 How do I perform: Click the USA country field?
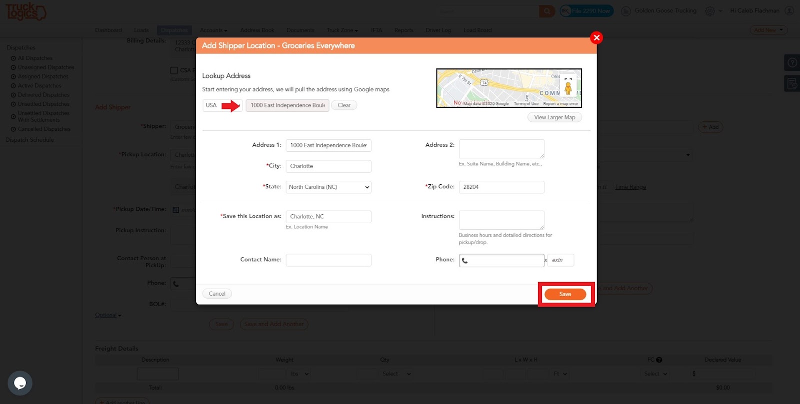pyautogui.click(x=222, y=105)
